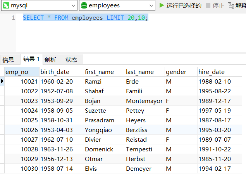This screenshot has height=180, width=246.
Task: Click last name Erde
Action: [x=132, y=82]
